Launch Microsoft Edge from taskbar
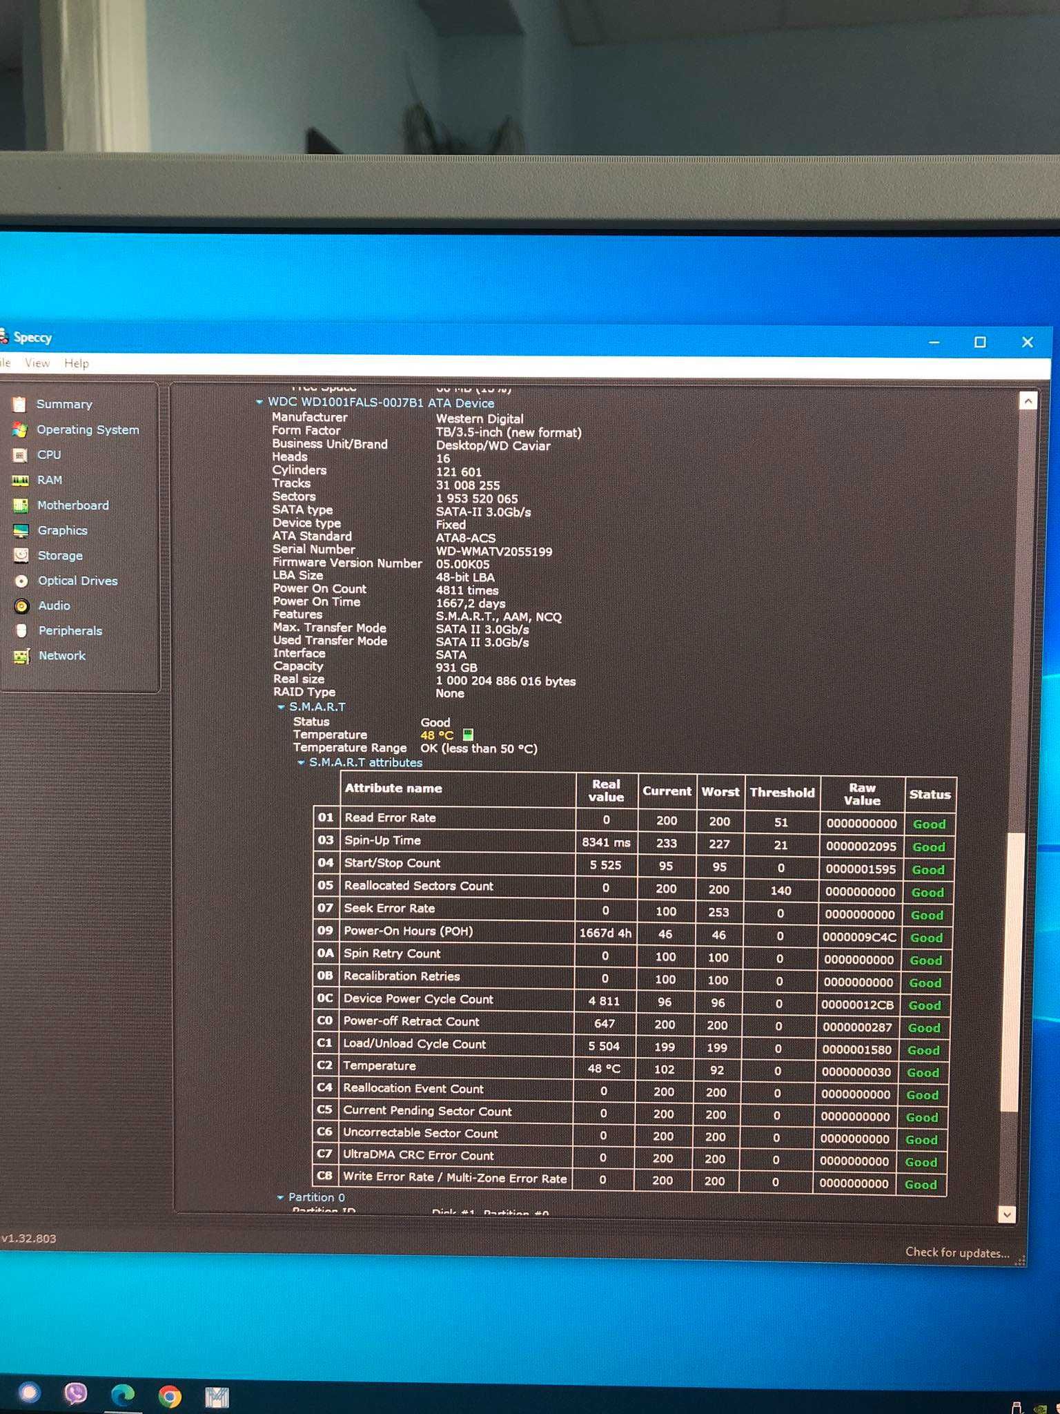Screen dimensions: 1060x1414 [x=123, y=1395]
